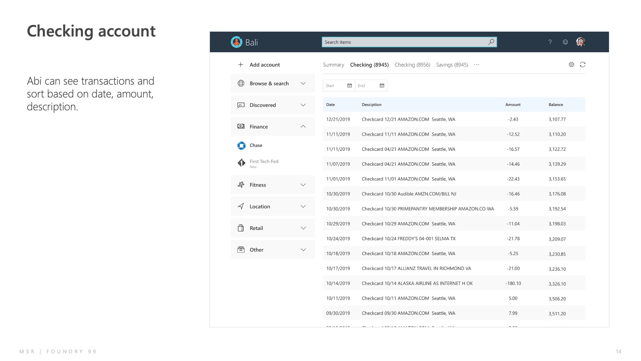Click the refresh icon above the table
The height and width of the screenshot is (361, 641).
[x=583, y=65]
